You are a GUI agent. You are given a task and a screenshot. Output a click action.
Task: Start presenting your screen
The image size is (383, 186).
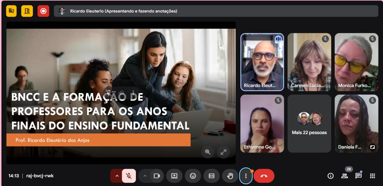click(x=174, y=176)
